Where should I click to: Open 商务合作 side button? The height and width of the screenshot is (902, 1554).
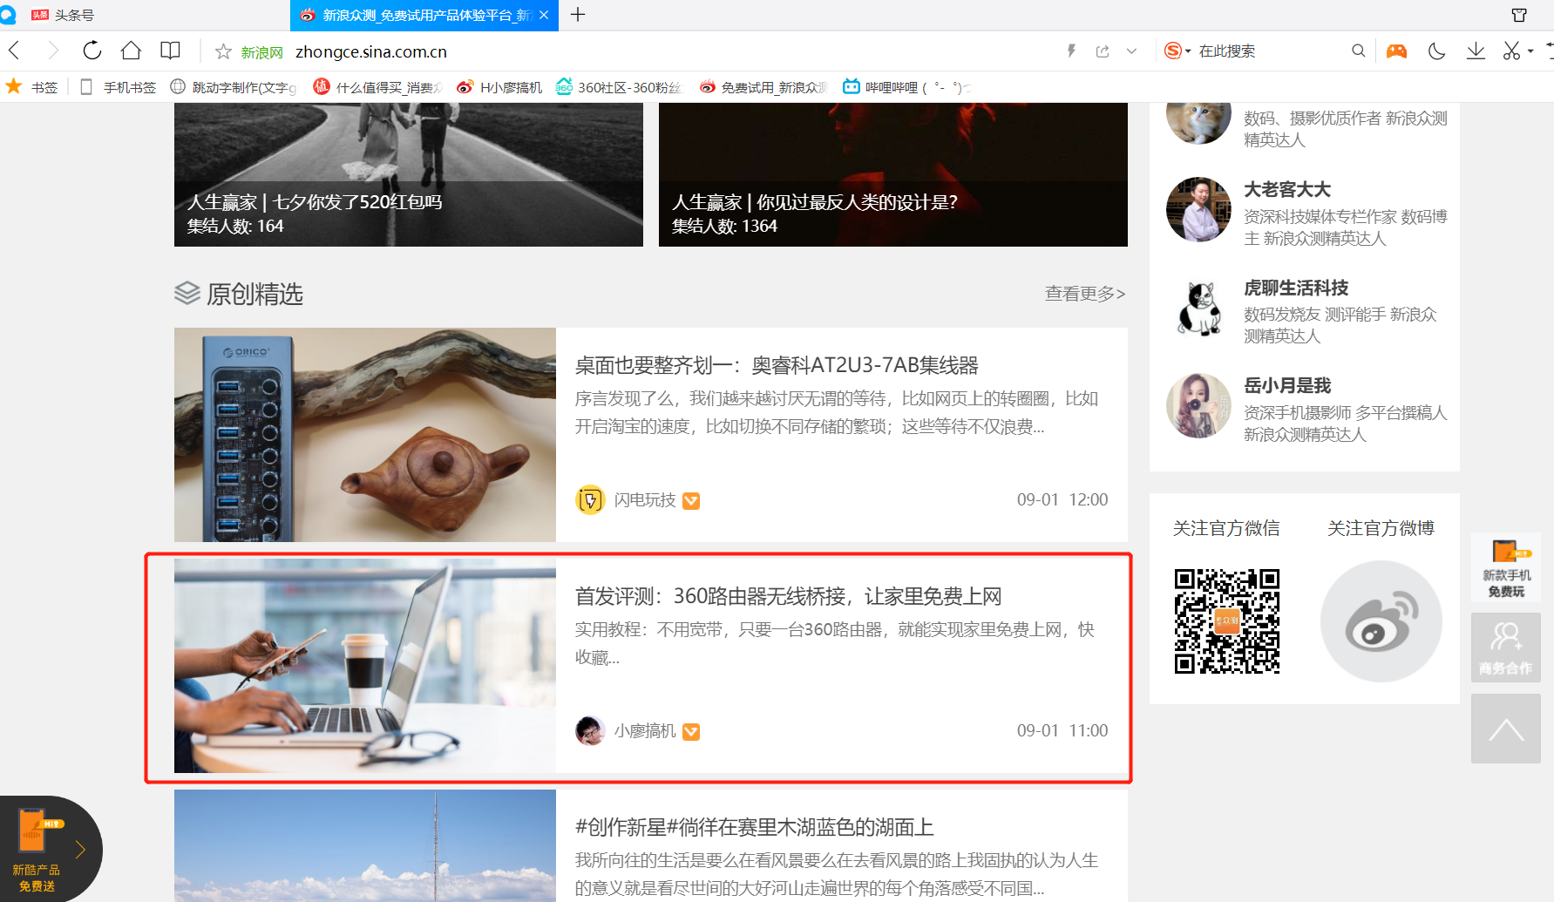tap(1506, 648)
